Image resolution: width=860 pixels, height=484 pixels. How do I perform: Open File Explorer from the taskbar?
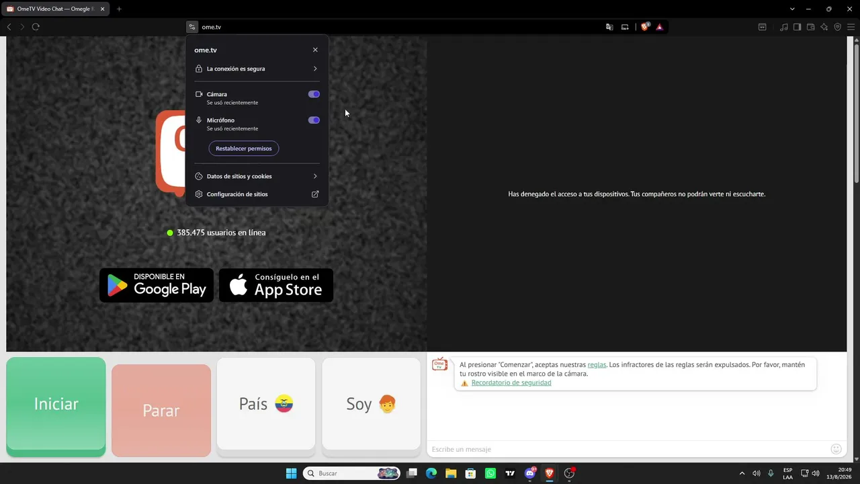tap(451, 473)
